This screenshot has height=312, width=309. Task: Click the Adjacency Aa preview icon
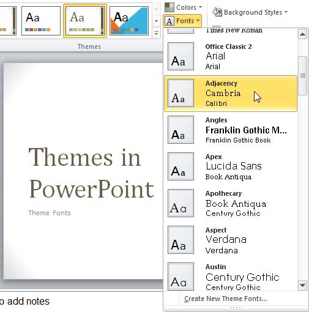tap(181, 93)
